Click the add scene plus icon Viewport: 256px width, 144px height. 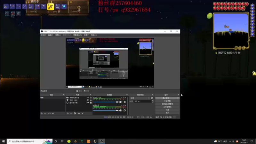(x=42, y=113)
